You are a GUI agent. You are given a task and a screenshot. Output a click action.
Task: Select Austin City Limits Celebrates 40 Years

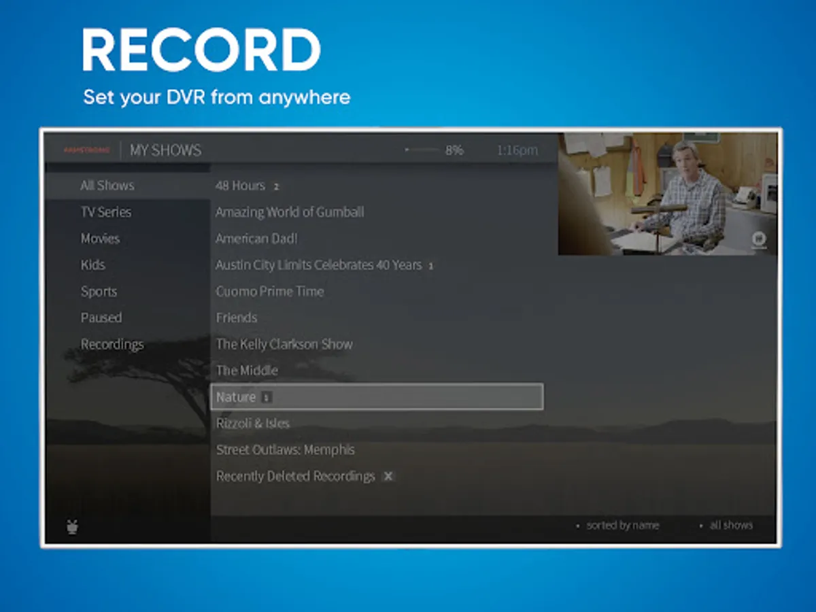click(x=319, y=265)
